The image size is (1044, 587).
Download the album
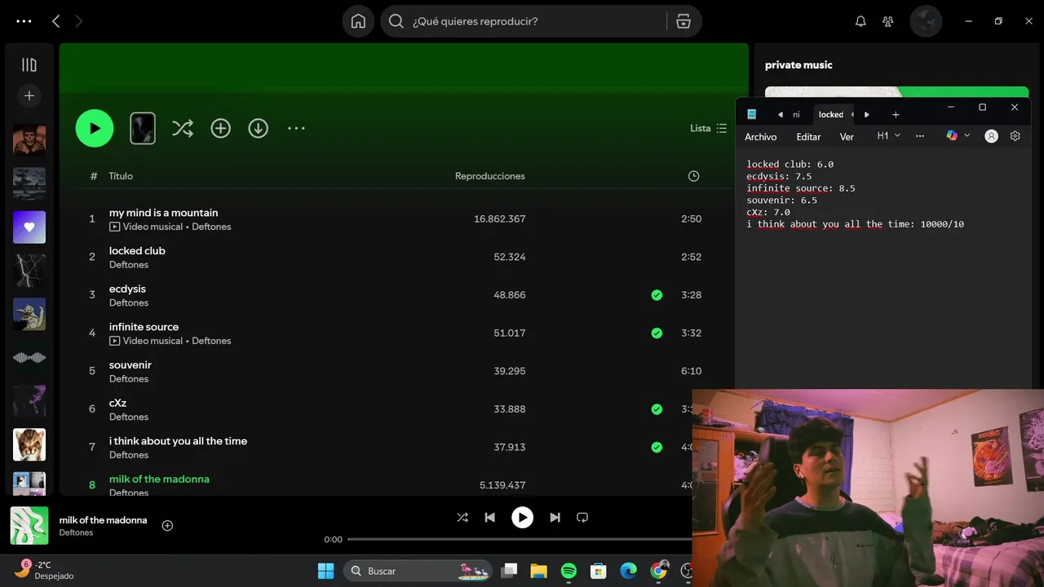point(259,128)
